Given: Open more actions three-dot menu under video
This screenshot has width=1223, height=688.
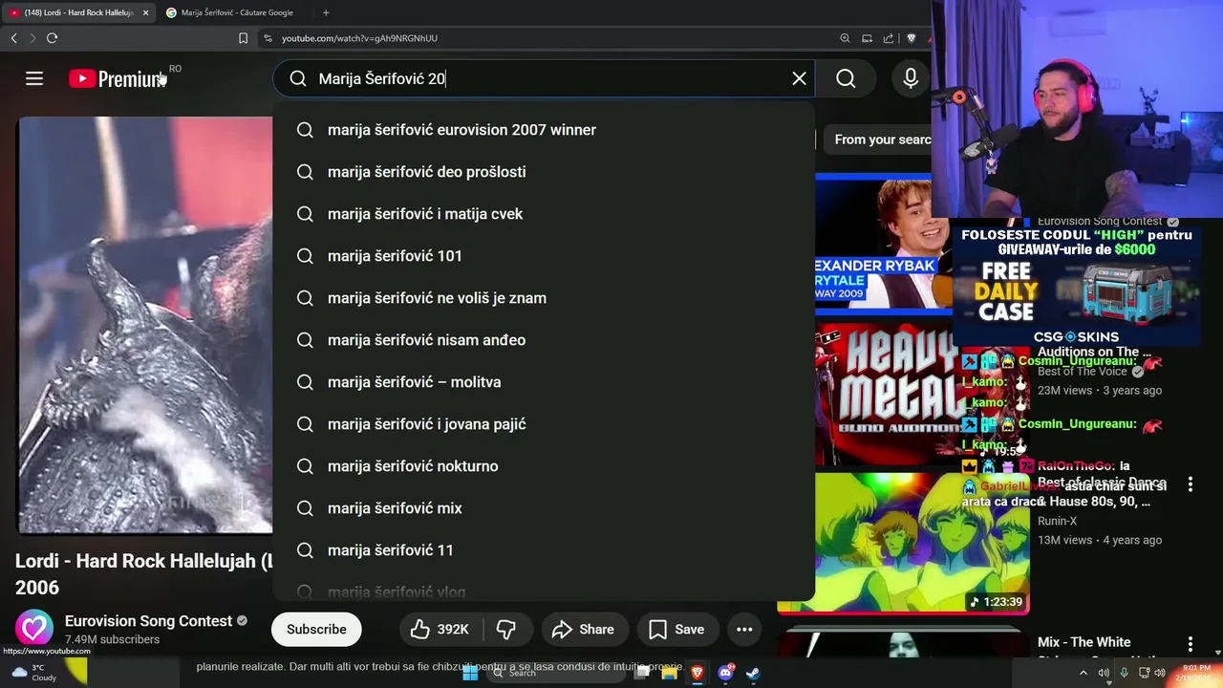Looking at the screenshot, I should pyautogui.click(x=744, y=629).
